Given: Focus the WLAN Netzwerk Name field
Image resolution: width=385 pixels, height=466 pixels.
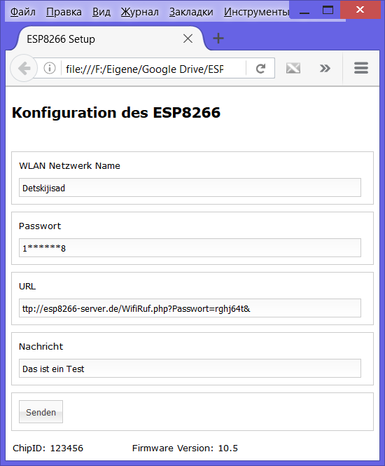Looking at the screenshot, I should 190,188.
